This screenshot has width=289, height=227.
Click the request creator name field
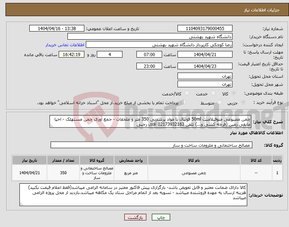(x=159, y=45)
